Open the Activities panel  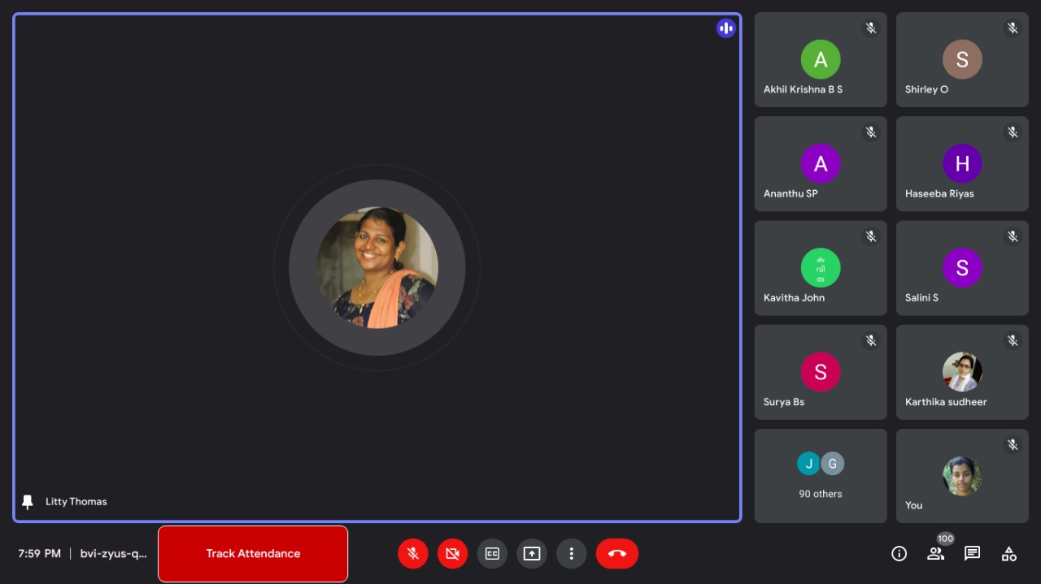1008,554
